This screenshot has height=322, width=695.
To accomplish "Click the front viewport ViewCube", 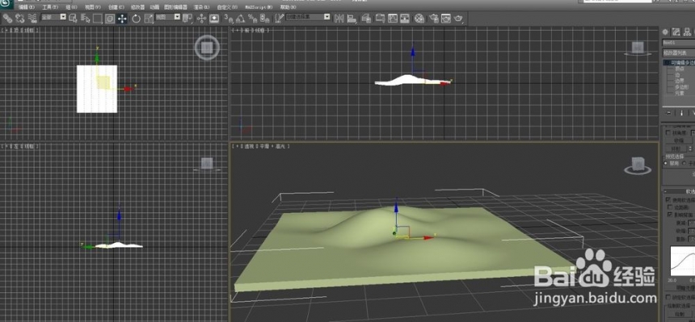I will [638, 48].
